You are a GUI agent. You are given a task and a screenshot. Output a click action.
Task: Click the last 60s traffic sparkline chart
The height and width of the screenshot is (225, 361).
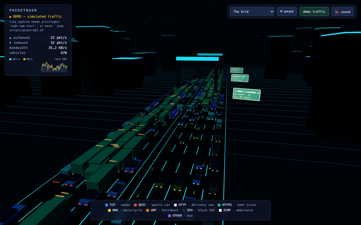tap(54, 67)
